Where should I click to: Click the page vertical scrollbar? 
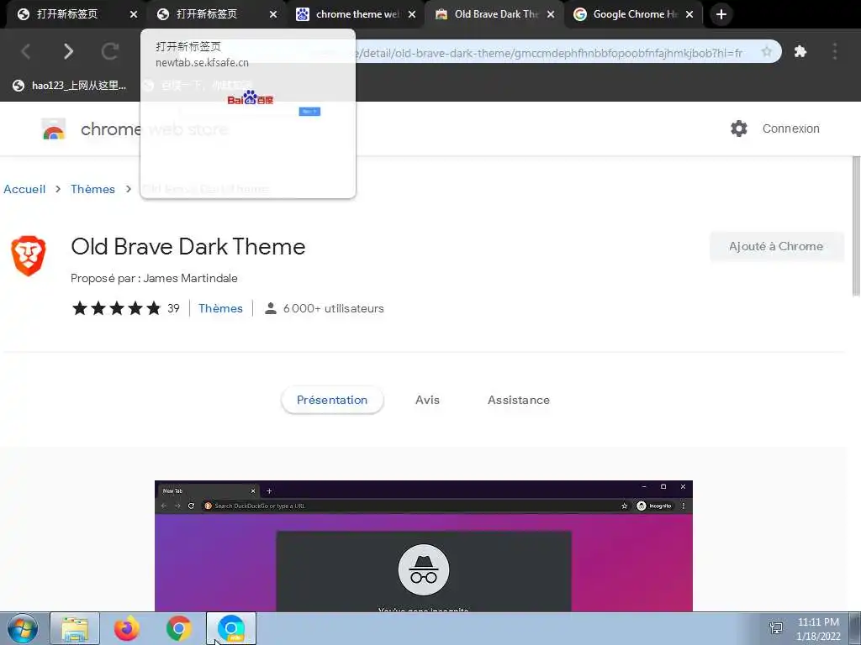click(x=855, y=226)
